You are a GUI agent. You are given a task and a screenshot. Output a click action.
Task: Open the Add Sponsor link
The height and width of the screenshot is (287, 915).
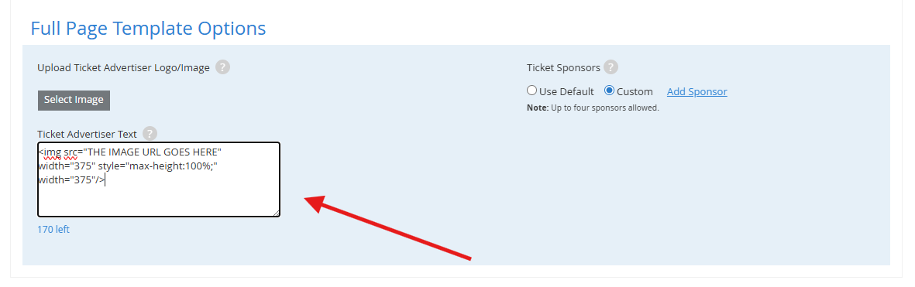[697, 91]
